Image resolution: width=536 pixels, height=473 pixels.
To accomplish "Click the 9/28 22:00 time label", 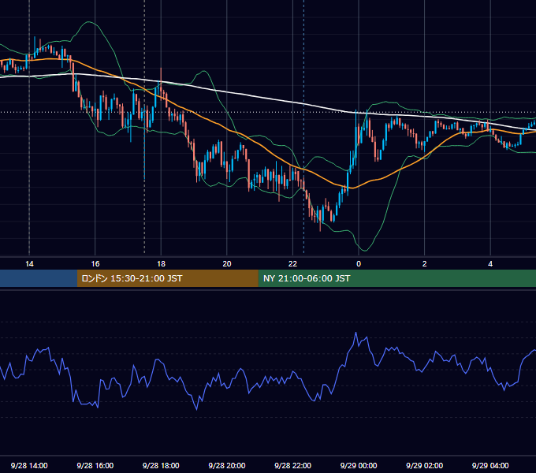I will [292, 465].
